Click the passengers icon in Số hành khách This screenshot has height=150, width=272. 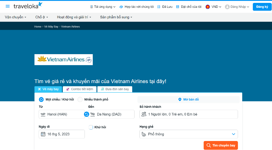tap(144, 114)
